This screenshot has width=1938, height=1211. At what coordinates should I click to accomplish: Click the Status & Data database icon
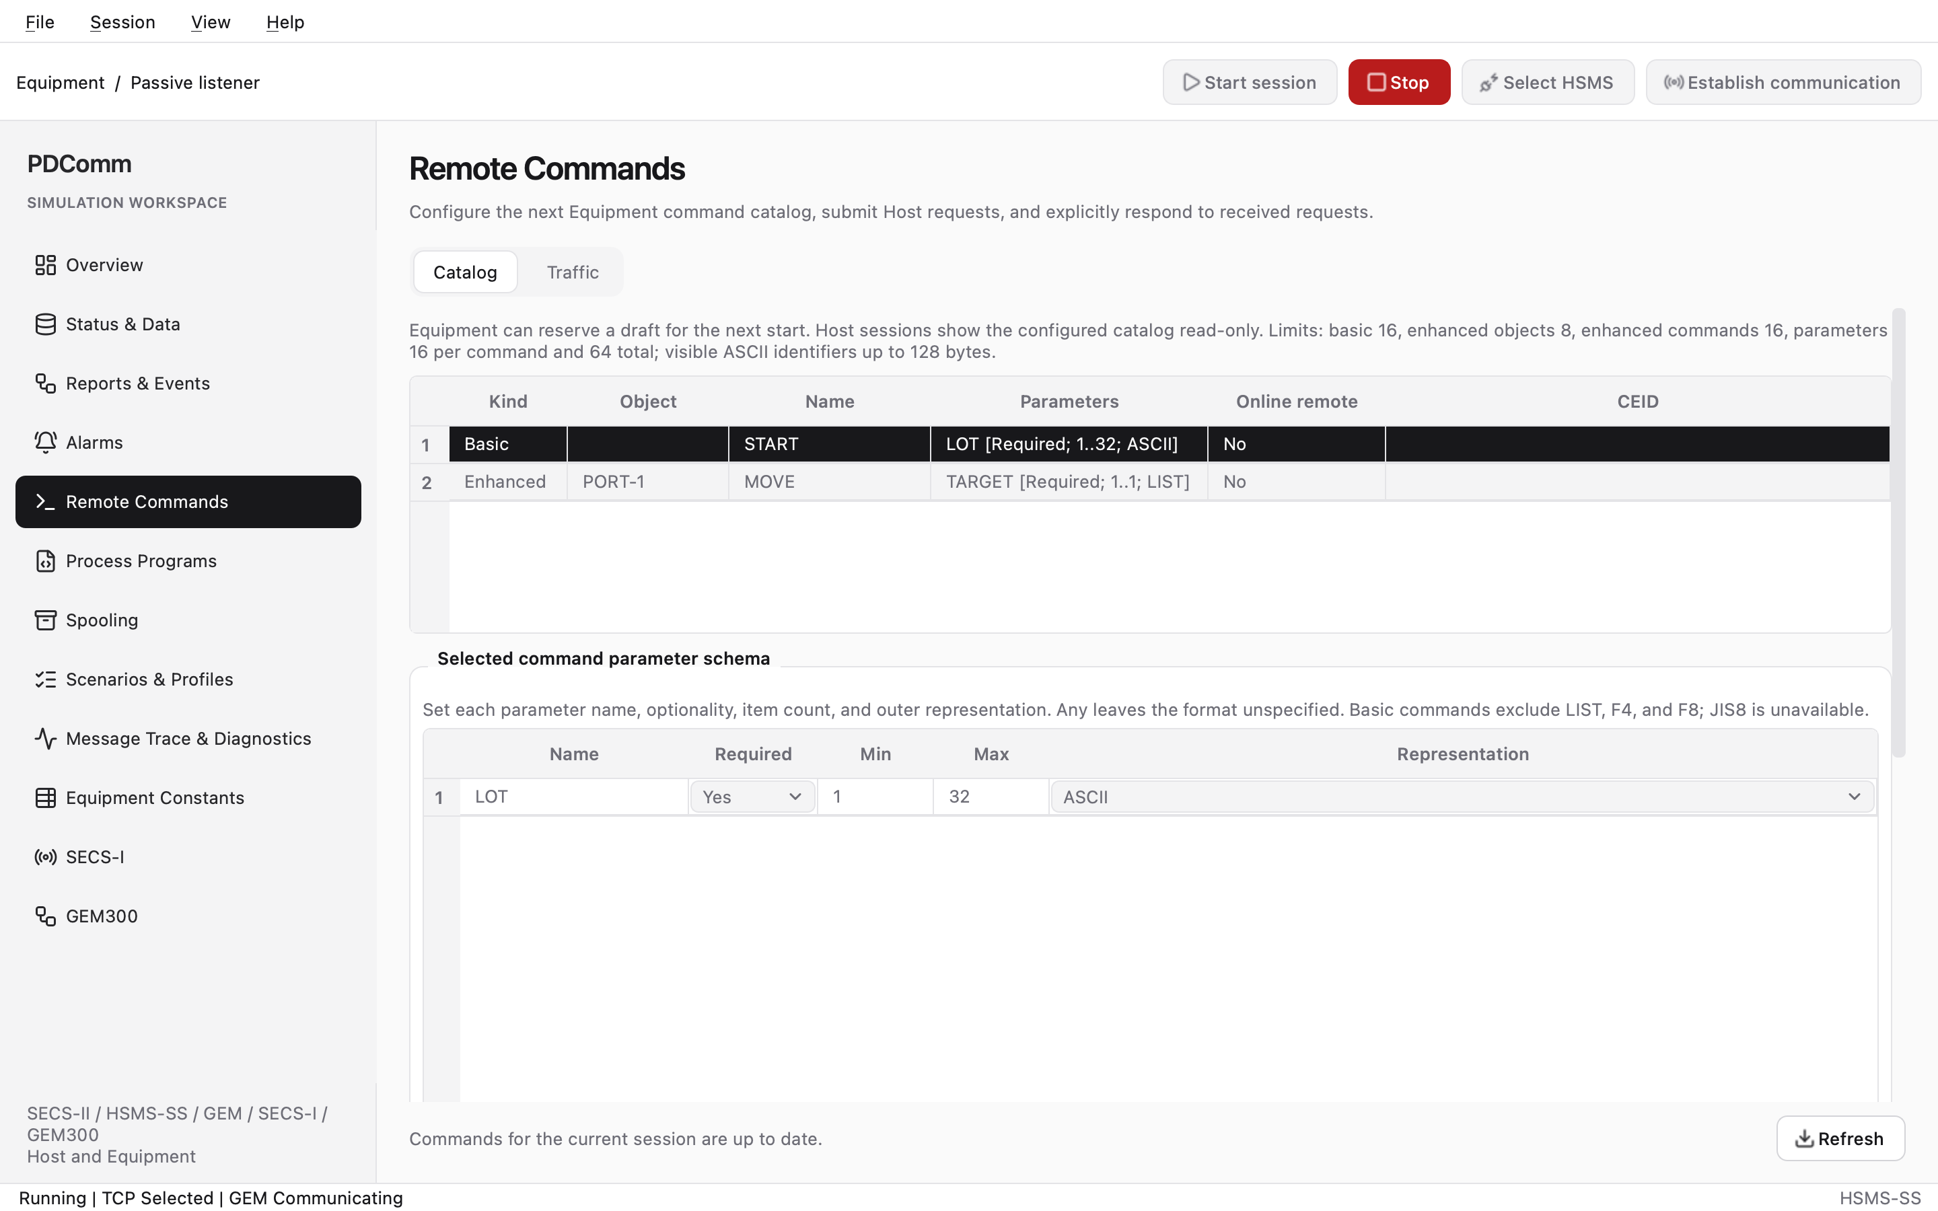[46, 324]
